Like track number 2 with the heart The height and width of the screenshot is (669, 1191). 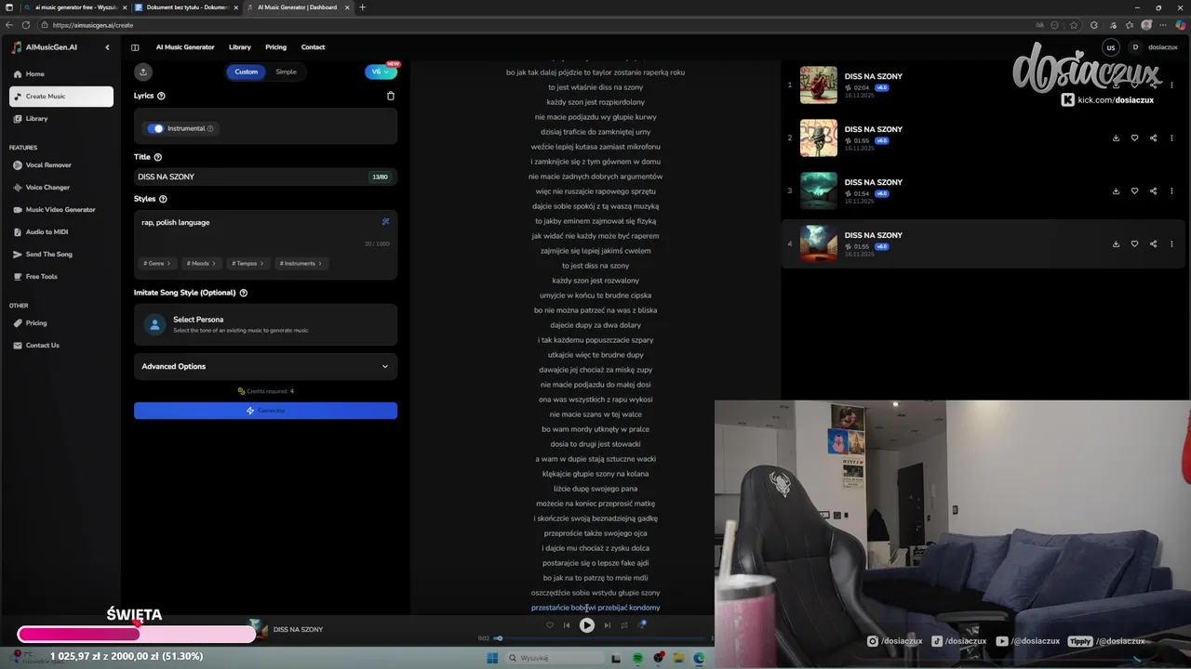[1134, 138]
